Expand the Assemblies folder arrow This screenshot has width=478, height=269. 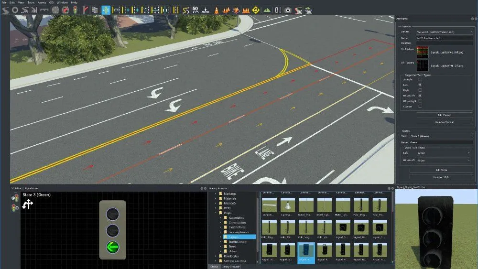pyautogui.click(x=220, y=218)
